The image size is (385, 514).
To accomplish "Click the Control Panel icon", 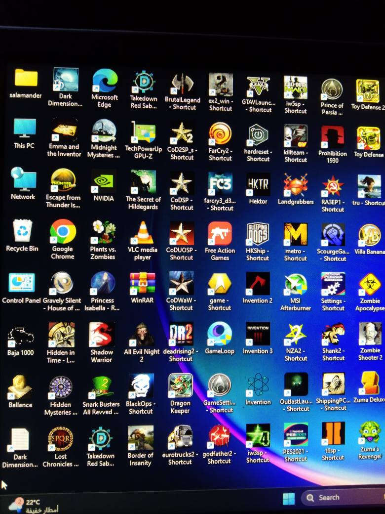I will [22, 283].
